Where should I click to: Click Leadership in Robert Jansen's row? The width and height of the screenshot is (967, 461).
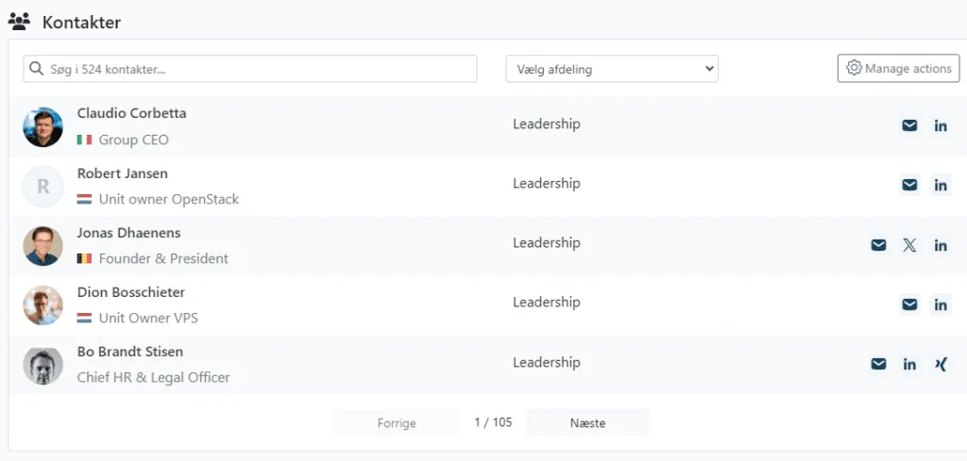pyautogui.click(x=547, y=184)
